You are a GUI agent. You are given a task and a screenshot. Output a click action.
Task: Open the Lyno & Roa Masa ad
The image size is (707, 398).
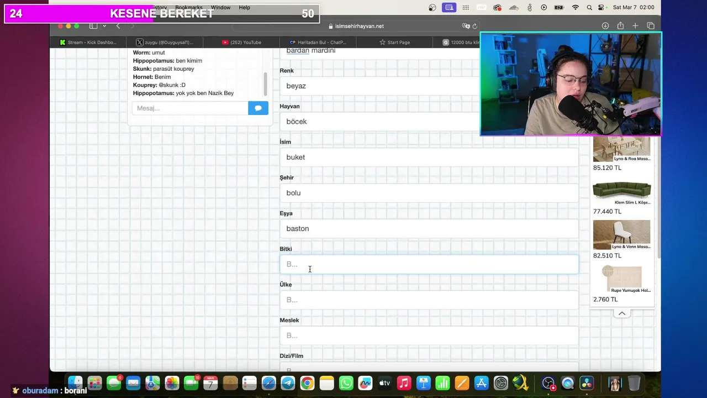click(621, 154)
